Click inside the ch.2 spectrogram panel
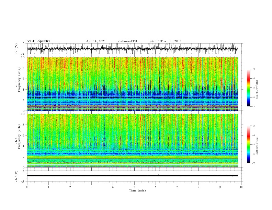The image size is (272, 210). [x=133, y=141]
